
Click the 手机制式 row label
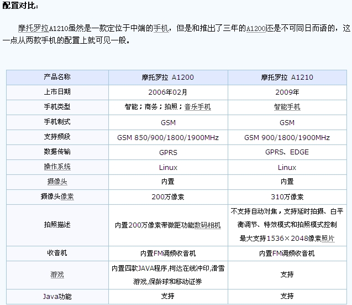click(57, 122)
